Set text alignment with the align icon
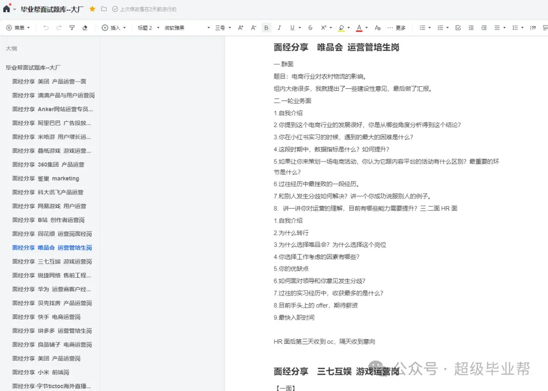The width and height of the screenshot is (548, 391). pyautogui.click(x=497, y=27)
